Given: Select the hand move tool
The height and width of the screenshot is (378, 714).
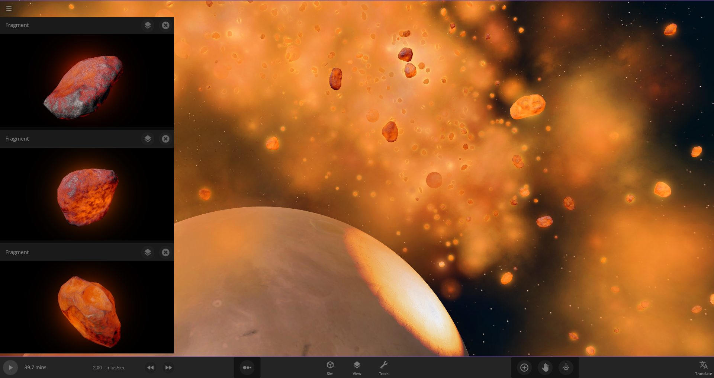Looking at the screenshot, I should click(x=545, y=368).
